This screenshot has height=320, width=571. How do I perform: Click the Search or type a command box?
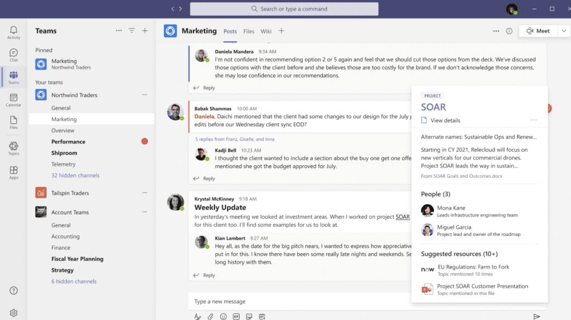(x=284, y=9)
